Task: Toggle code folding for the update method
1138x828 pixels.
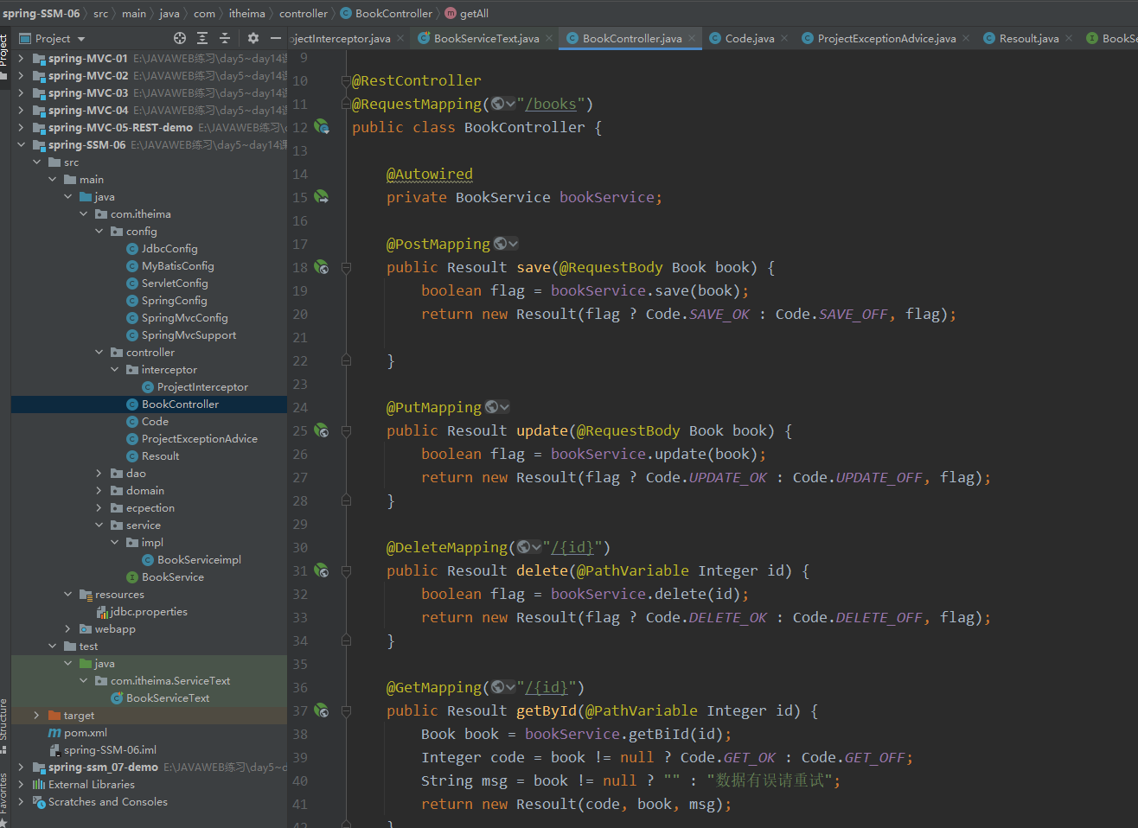Action: pos(346,430)
